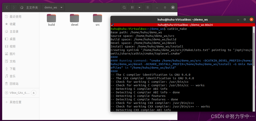Open 其他位置 in sidebar
The width and height of the screenshot is (256, 121).
(21, 102)
